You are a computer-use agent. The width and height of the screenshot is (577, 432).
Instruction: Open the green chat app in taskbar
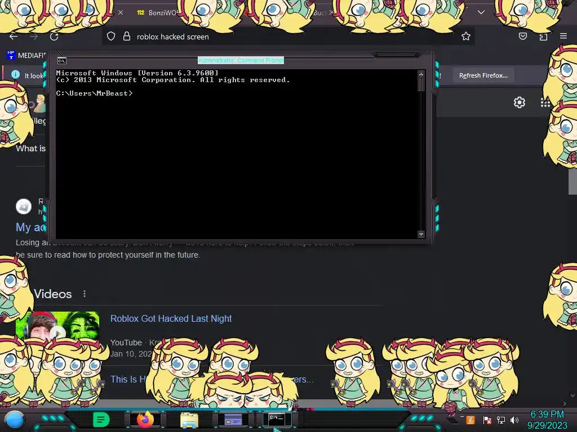101,420
